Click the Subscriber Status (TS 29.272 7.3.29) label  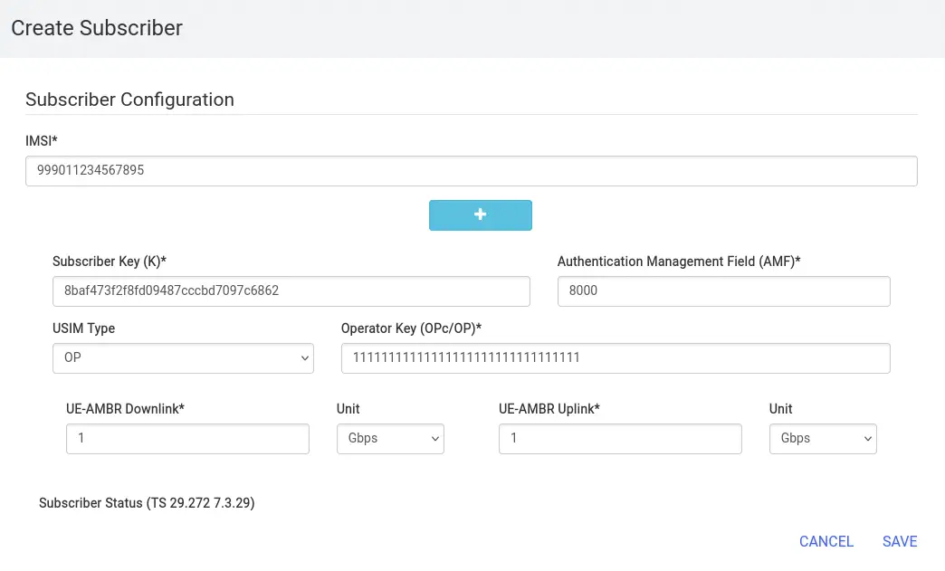(147, 503)
